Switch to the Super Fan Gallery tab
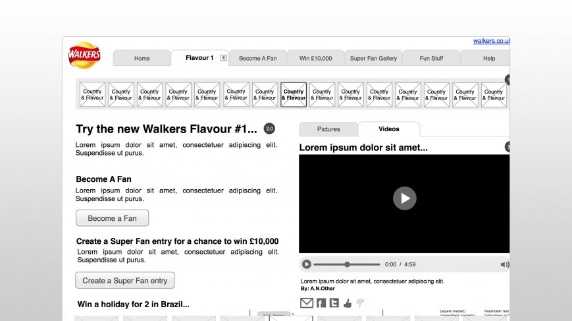 pyautogui.click(x=374, y=58)
